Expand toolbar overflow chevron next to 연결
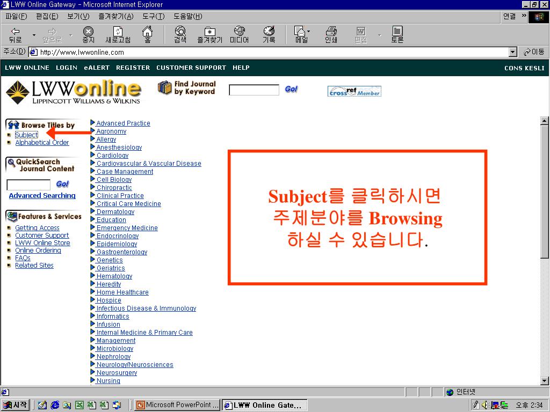This screenshot has height=412, width=550. pos(524,16)
